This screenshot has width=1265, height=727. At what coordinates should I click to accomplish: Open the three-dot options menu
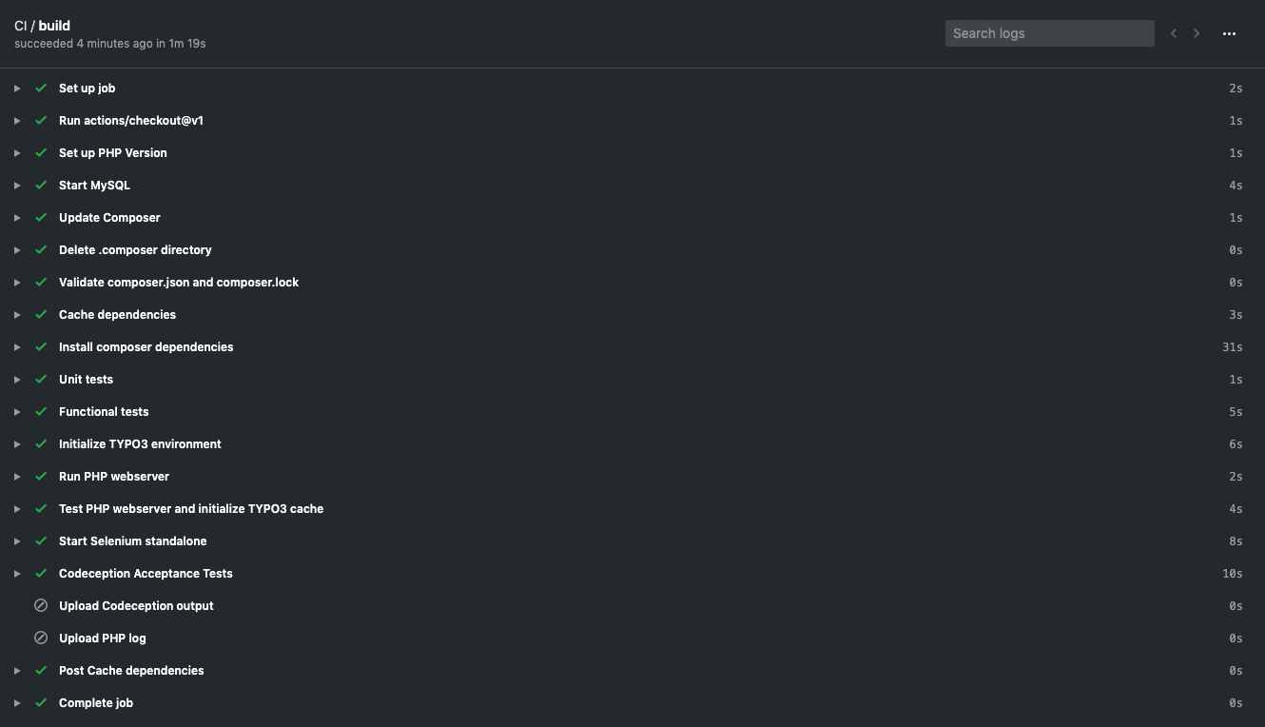coord(1229,33)
